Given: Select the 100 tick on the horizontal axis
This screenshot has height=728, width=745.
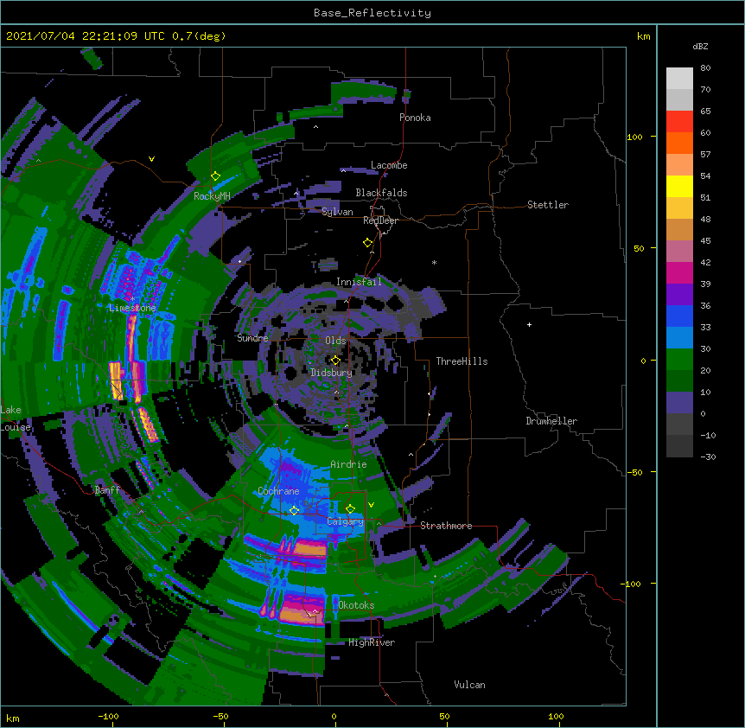Looking at the screenshot, I should pos(556,716).
